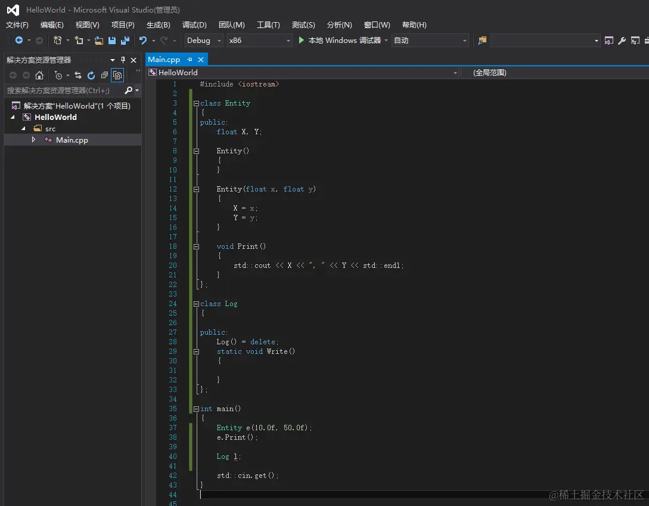This screenshot has width=649, height=506.
Task: Collapse the class Entity code block
Action: click(195, 103)
